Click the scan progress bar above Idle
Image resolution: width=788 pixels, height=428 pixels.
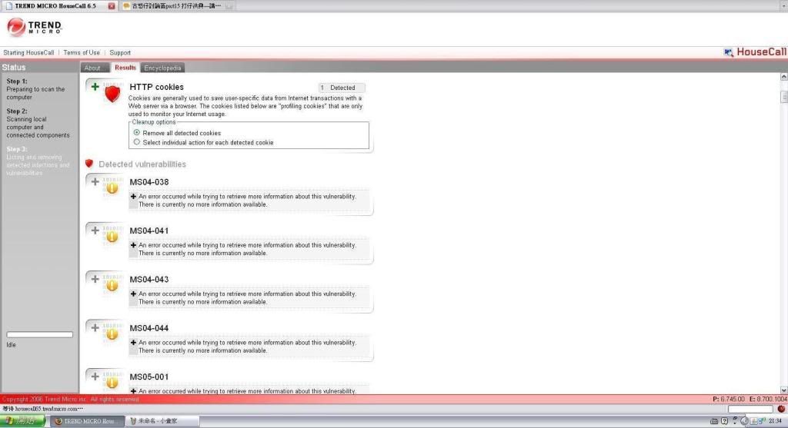coord(40,335)
